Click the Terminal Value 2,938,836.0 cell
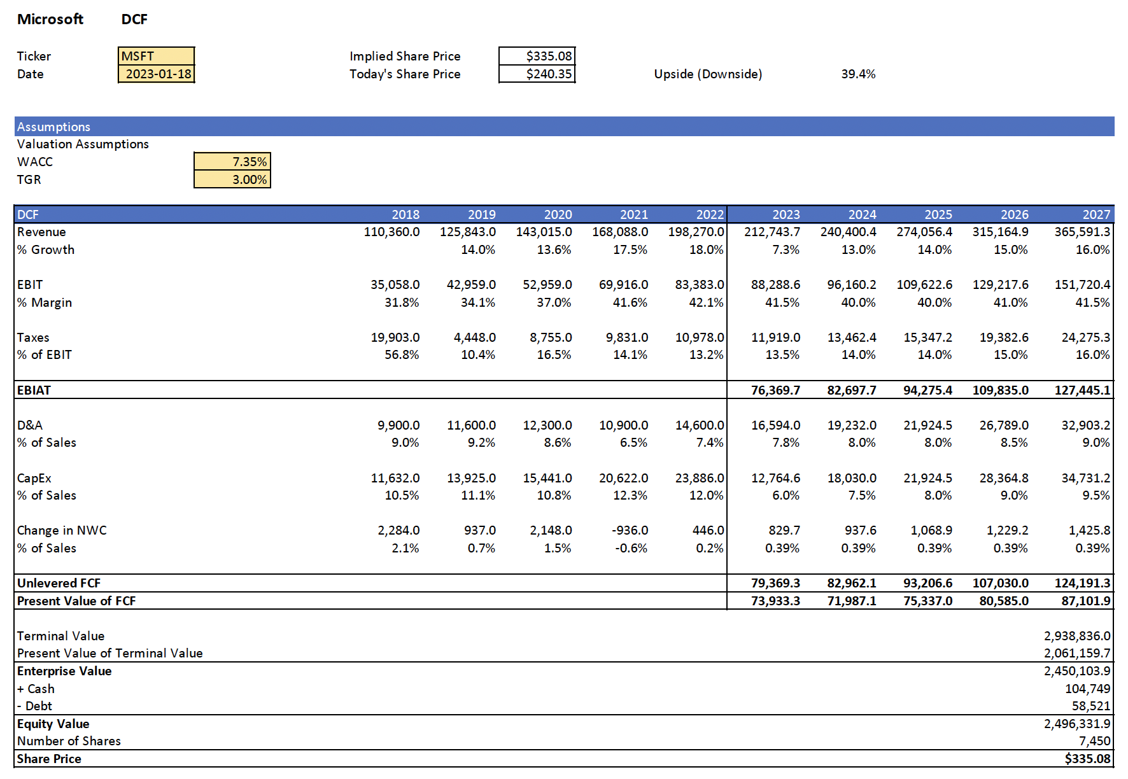This screenshot has height=779, width=1128. (1076, 636)
